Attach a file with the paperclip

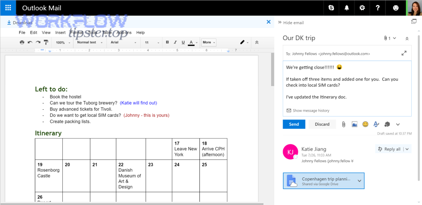[x=343, y=124]
